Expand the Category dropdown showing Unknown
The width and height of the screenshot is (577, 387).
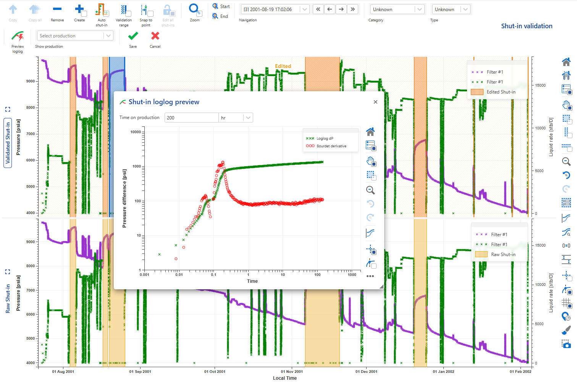397,10
